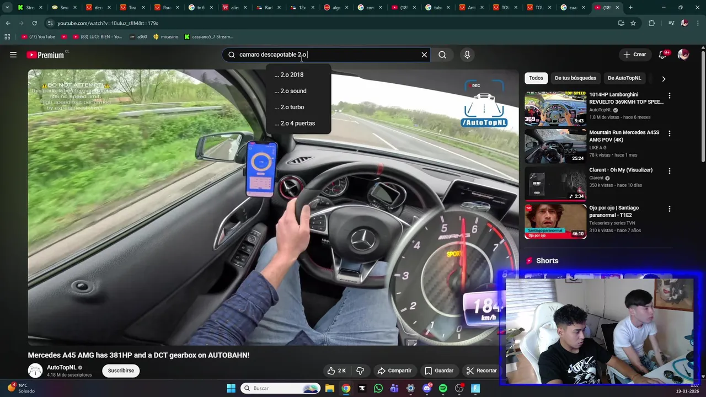Open the media controls icon in Chrome toolbar
Screen dimensions: 706x397
pos(671,23)
